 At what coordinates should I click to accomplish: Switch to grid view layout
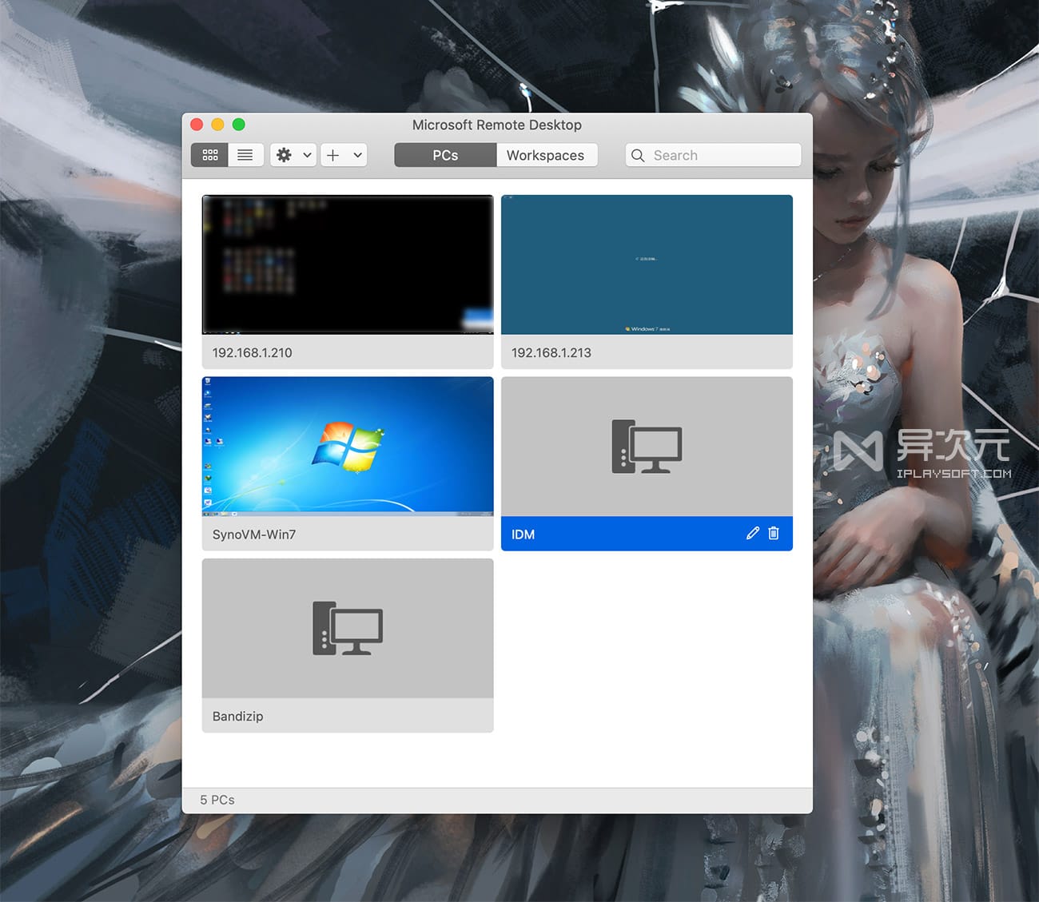click(210, 155)
